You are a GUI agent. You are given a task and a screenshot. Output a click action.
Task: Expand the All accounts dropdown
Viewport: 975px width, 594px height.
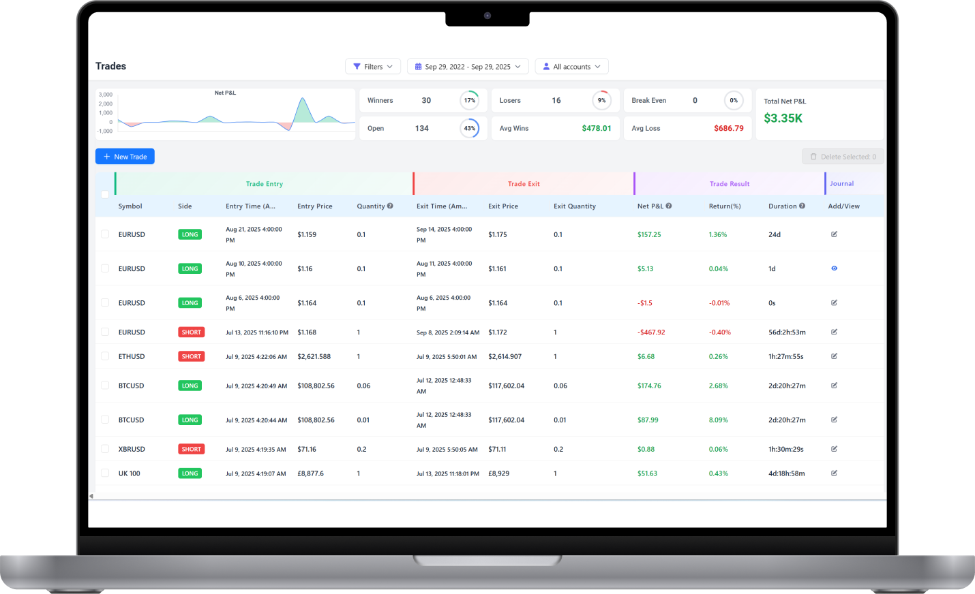coord(571,67)
